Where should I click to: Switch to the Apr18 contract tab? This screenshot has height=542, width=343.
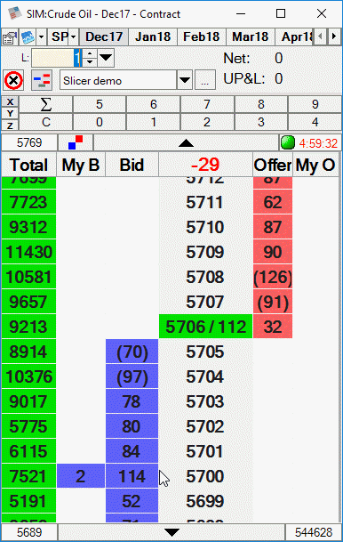point(295,36)
